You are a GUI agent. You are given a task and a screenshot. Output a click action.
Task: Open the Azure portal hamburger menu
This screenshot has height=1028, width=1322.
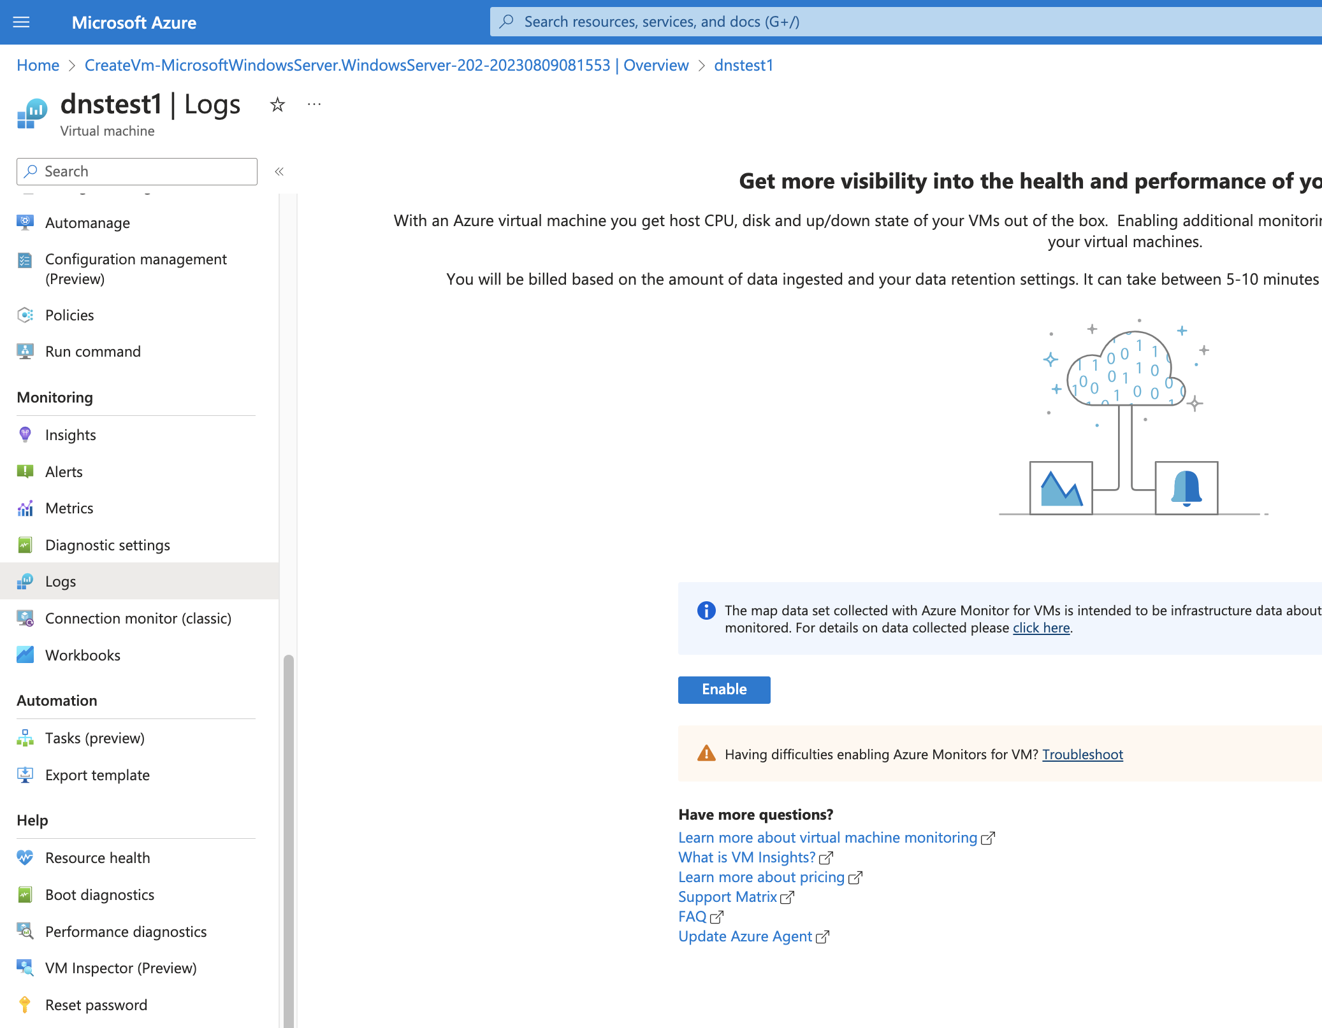[x=21, y=22]
